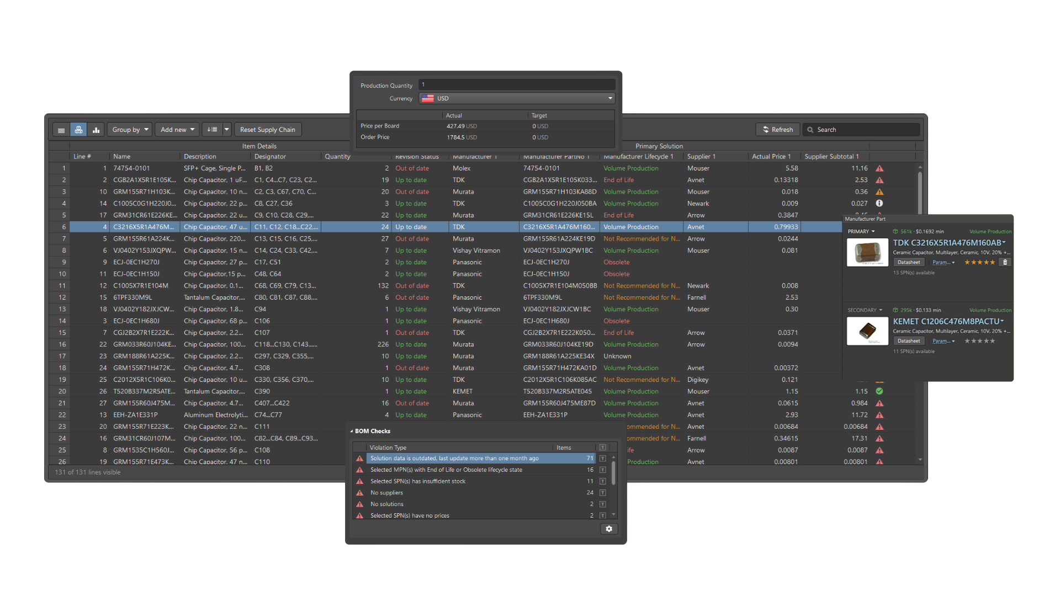1060x596 pixels.
Task: Open BOM Checks gear settings
Action: [x=608, y=529]
